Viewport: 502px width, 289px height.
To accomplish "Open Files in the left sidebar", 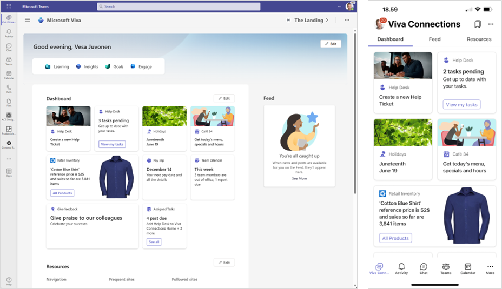I will (x=9, y=102).
